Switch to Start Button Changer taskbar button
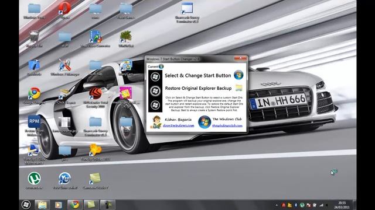375x210 pixels. tap(107, 205)
